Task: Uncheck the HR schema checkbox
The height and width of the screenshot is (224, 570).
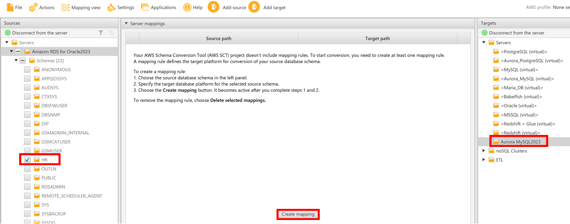Action: click(27, 160)
